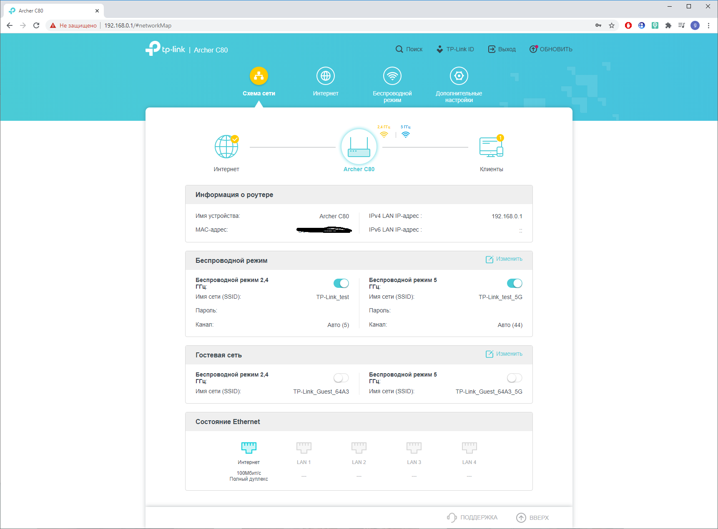Click the Internet Ethernet port icon
Viewport: 718px width, 529px height.
(x=249, y=448)
